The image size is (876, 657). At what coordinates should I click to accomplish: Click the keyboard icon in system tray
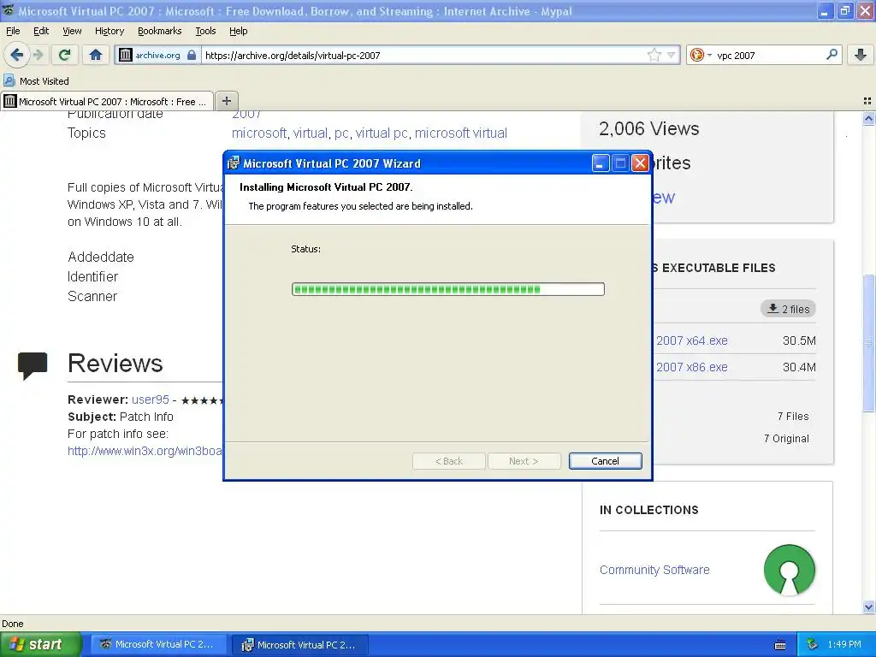(x=780, y=645)
